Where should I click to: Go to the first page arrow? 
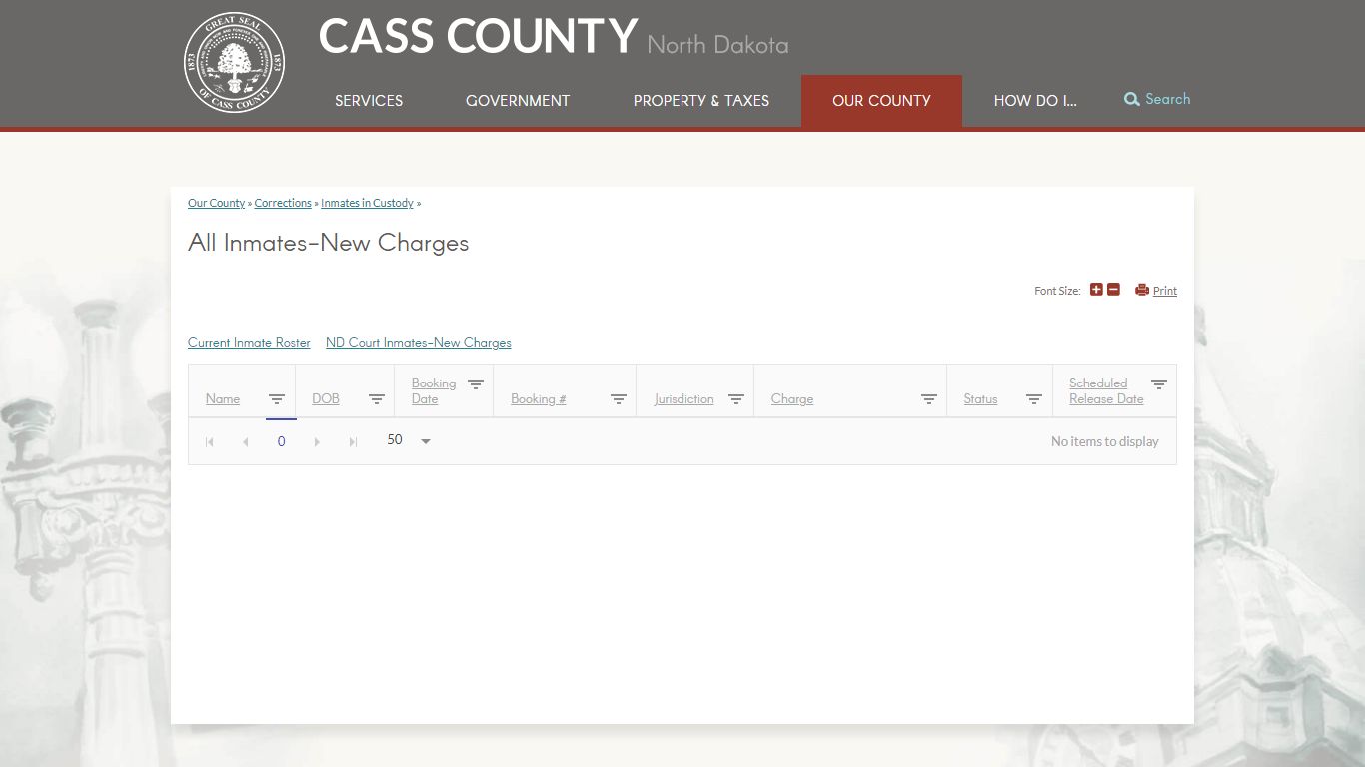click(x=210, y=441)
